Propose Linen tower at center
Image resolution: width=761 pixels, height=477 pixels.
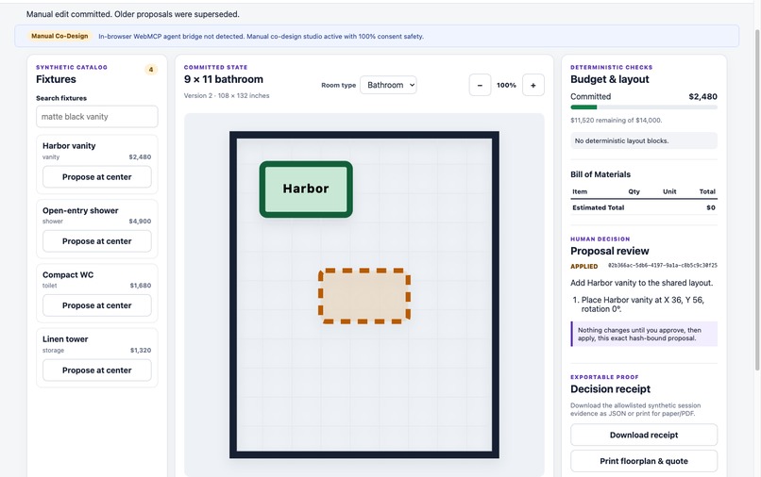click(x=97, y=370)
